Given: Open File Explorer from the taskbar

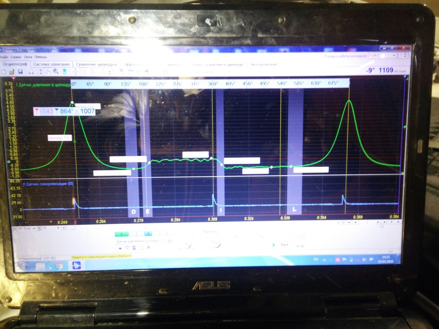Looking at the screenshot, I should [x=40, y=266].
